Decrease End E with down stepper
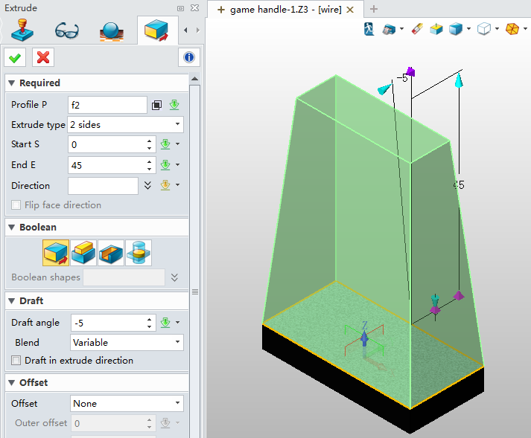This screenshot has height=438, width=531. coord(150,169)
